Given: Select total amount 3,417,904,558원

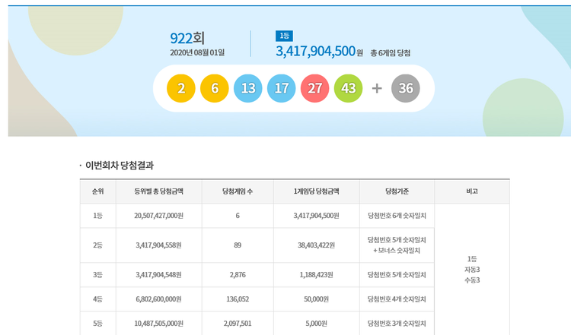Looking at the screenshot, I should pyautogui.click(x=159, y=245).
